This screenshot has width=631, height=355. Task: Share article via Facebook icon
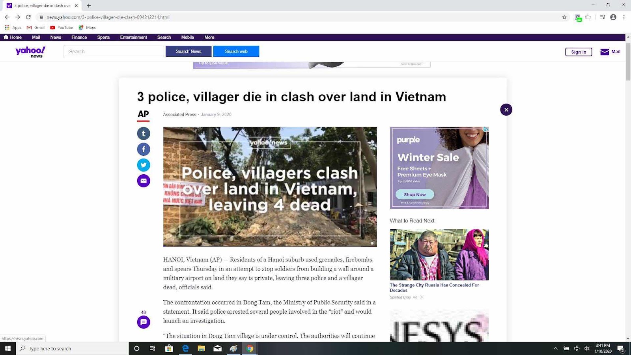pos(144,149)
